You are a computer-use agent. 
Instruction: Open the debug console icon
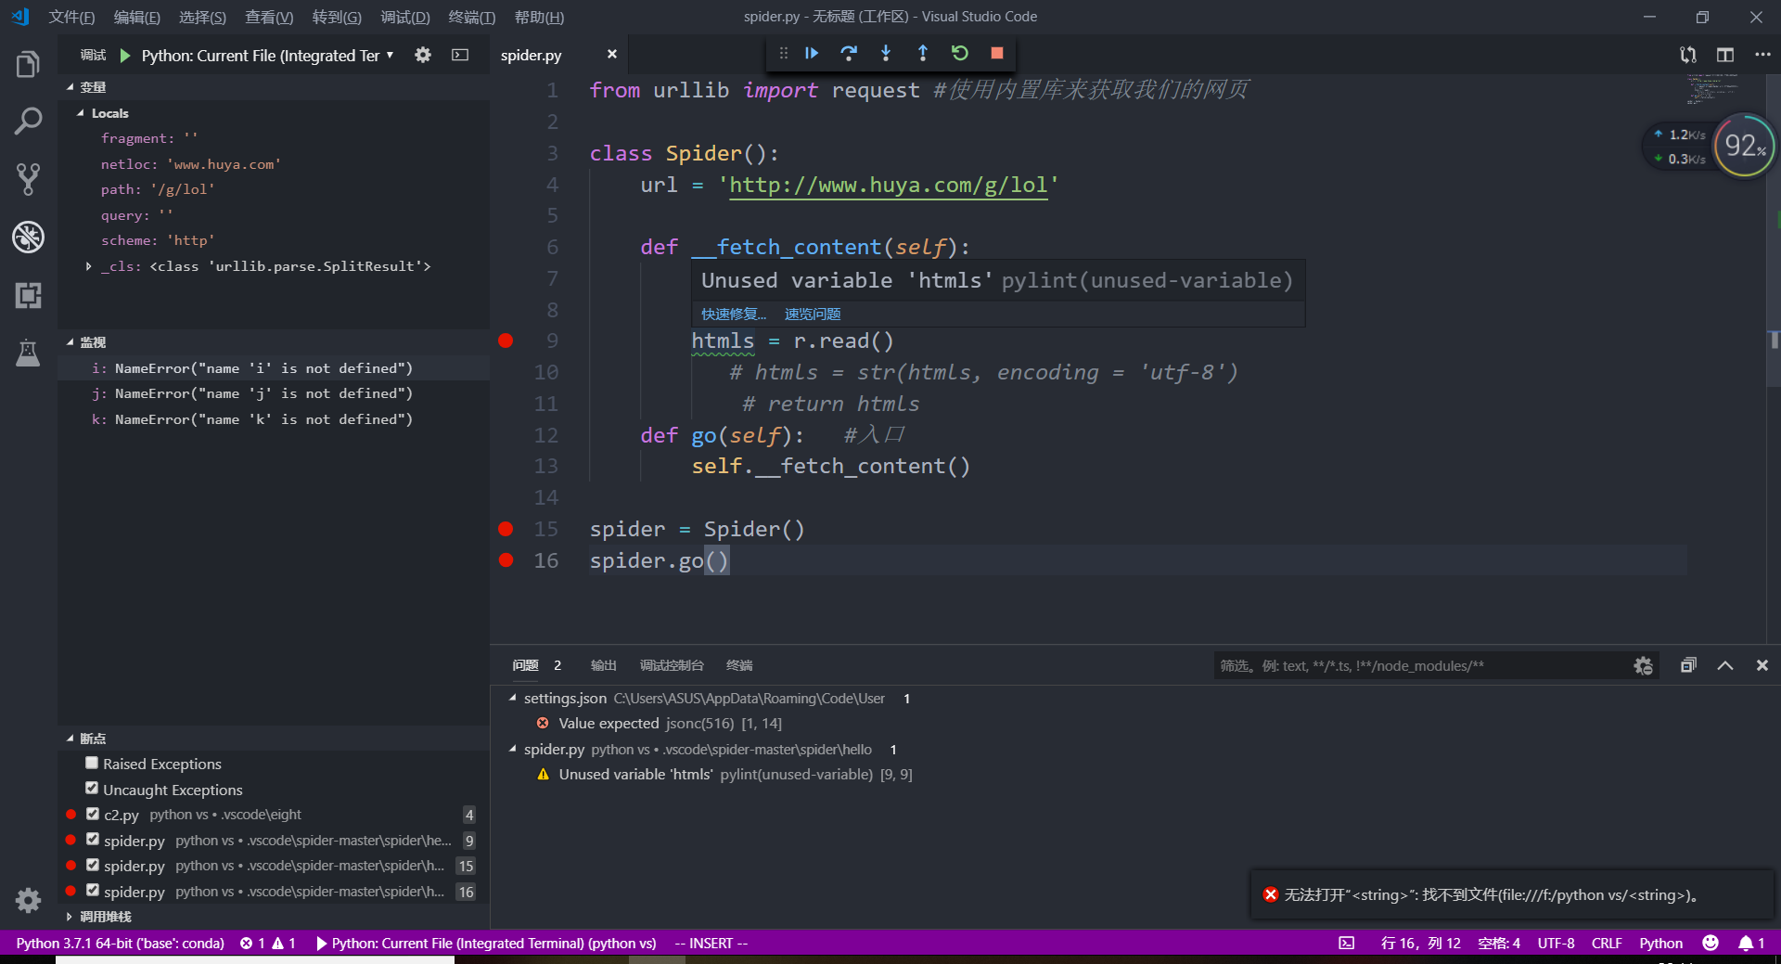pos(460,55)
